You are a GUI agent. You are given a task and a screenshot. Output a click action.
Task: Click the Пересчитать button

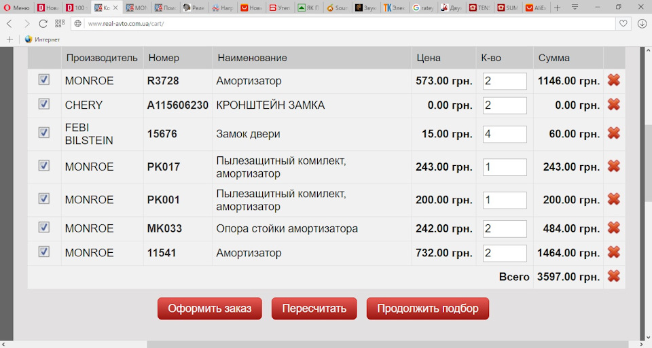[314, 309]
